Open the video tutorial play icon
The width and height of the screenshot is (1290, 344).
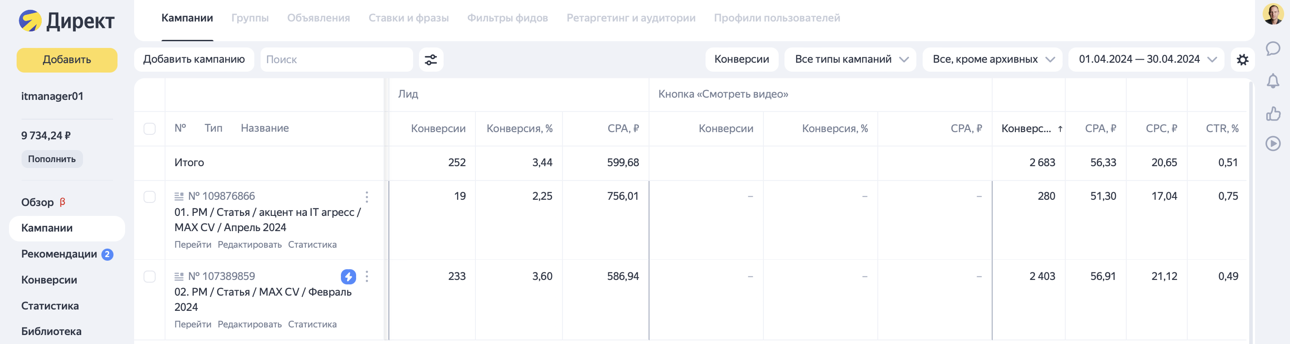(1273, 143)
